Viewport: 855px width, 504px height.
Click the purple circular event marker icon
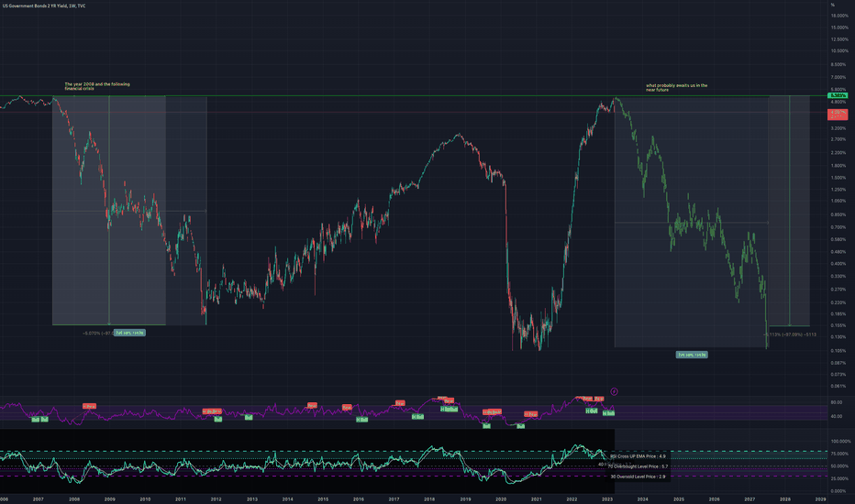[614, 391]
